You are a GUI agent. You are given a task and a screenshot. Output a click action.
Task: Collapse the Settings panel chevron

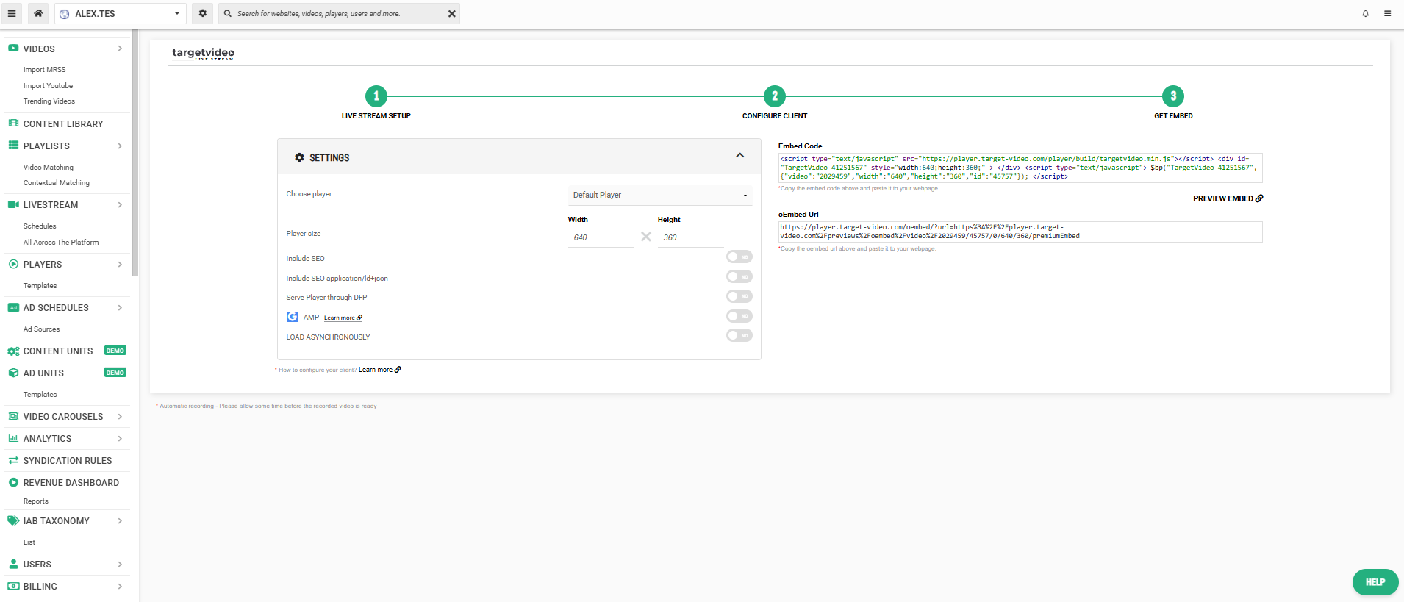(740, 155)
